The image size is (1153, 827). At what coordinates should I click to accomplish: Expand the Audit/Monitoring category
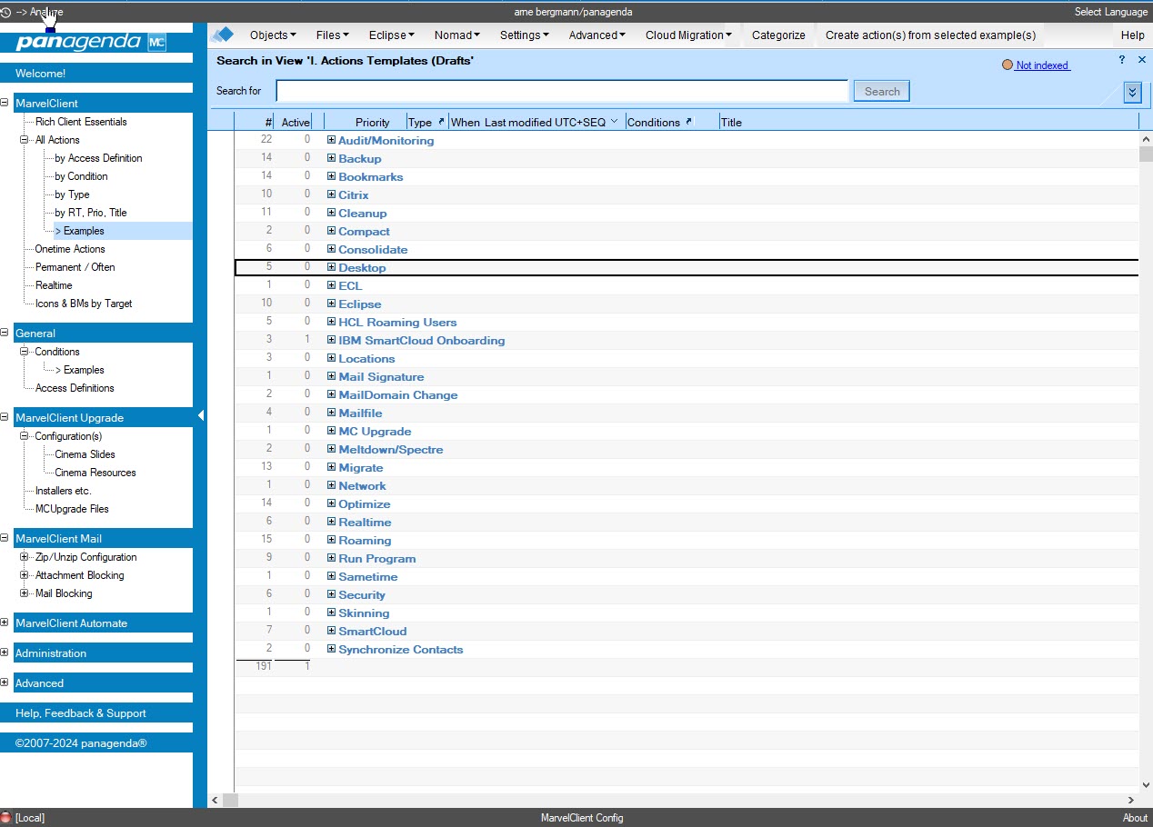pyautogui.click(x=332, y=140)
